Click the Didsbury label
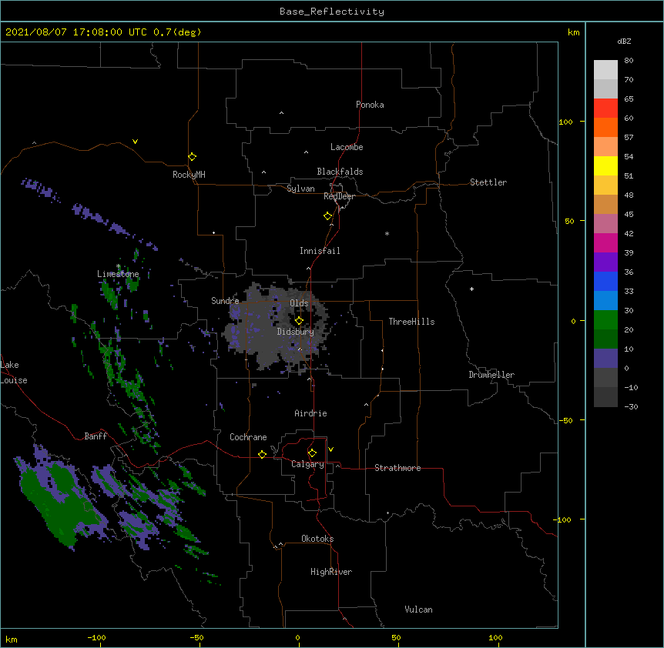The width and height of the screenshot is (664, 648). [296, 332]
